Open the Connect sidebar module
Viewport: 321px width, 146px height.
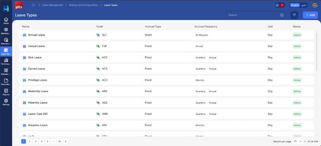6,71
